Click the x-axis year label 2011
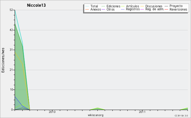This screenshot has height=118, width=191. (x=142, y=112)
